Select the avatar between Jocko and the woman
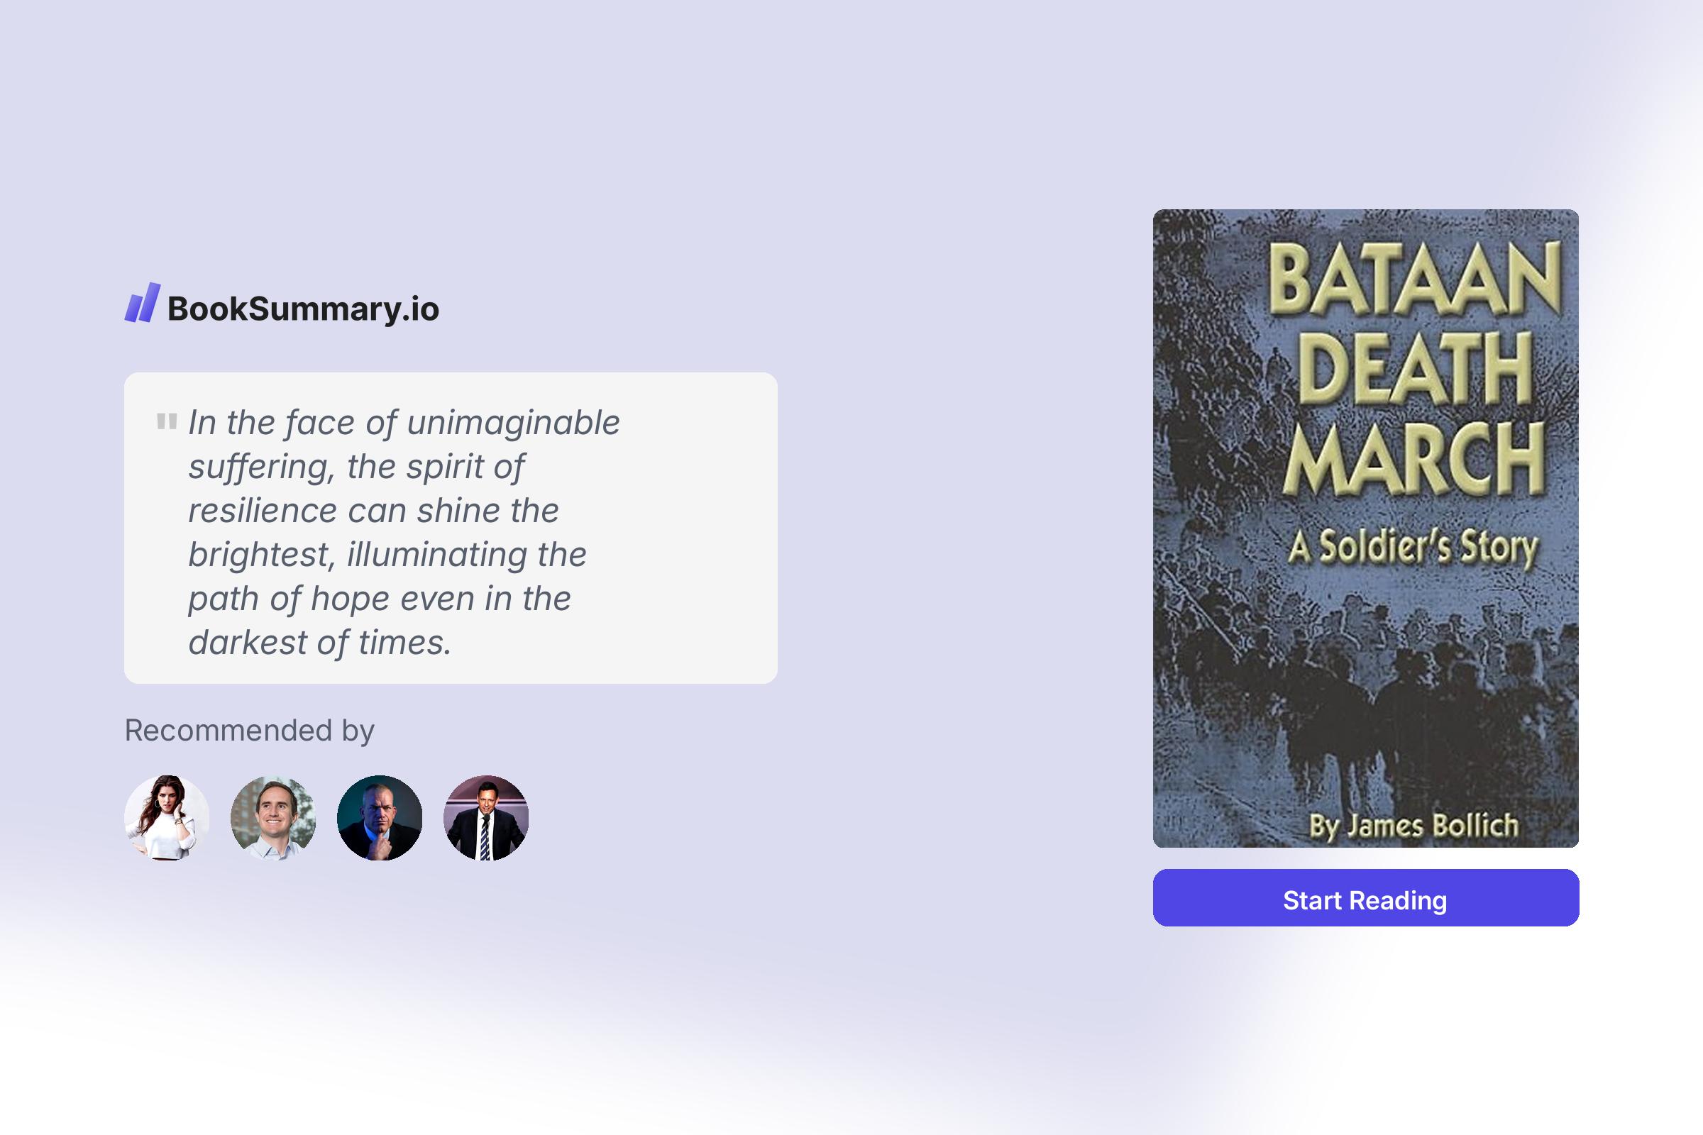This screenshot has width=1703, height=1135. 272,816
